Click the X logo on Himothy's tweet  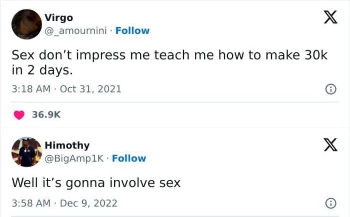click(x=331, y=144)
